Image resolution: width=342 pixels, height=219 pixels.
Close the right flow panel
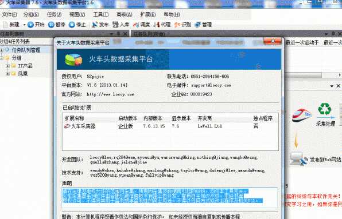[339, 86]
